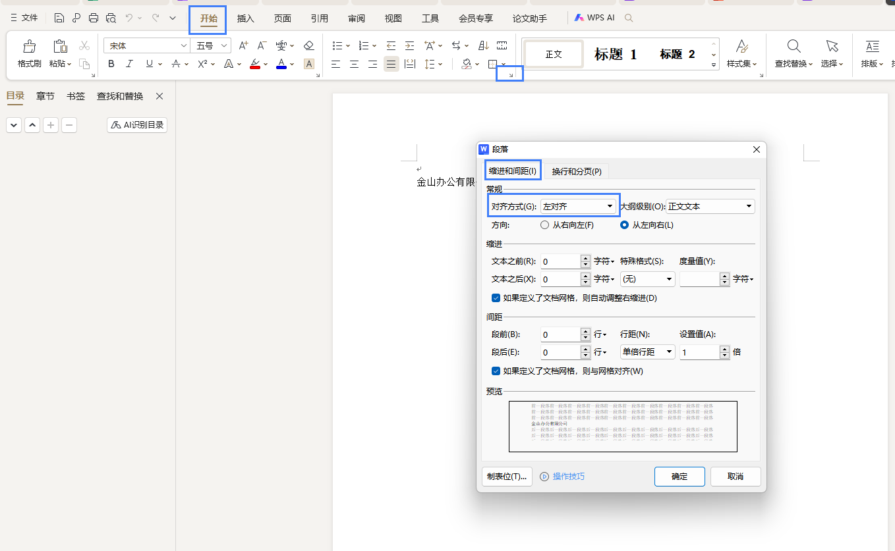Click the Save icon in quick access bar
This screenshot has width=895, height=551.
point(59,18)
